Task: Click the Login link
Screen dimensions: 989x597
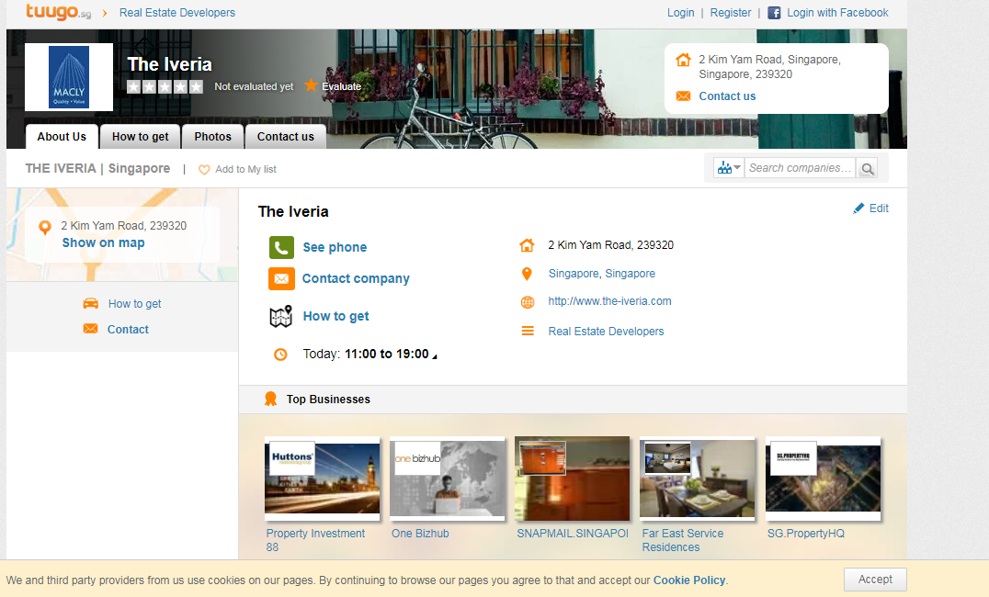Action: click(x=680, y=13)
